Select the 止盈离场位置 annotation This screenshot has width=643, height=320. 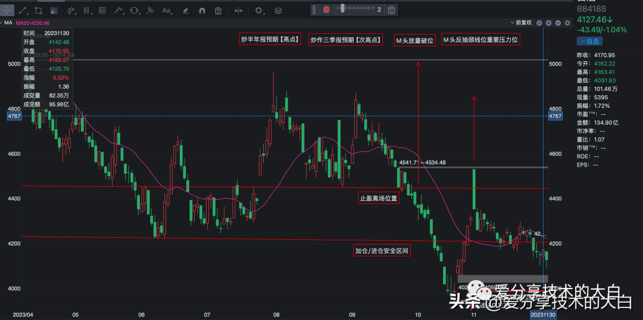[379, 198]
